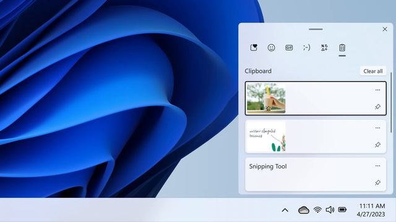Switch to the GIF tab
The image size is (396, 222).
pos(289,47)
